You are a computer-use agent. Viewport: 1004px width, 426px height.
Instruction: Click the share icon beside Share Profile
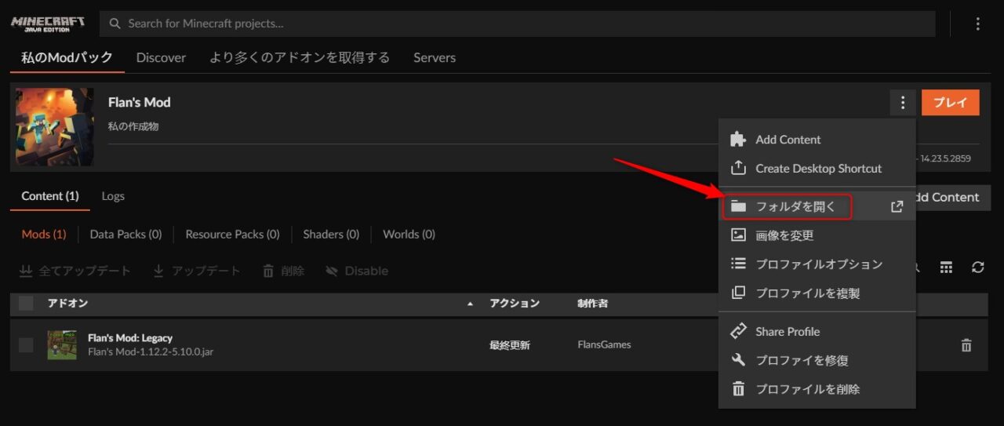coord(738,331)
